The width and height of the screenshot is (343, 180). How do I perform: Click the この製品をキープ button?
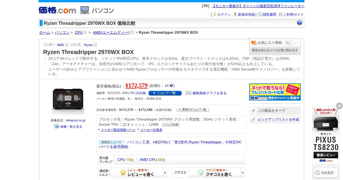[275, 111]
